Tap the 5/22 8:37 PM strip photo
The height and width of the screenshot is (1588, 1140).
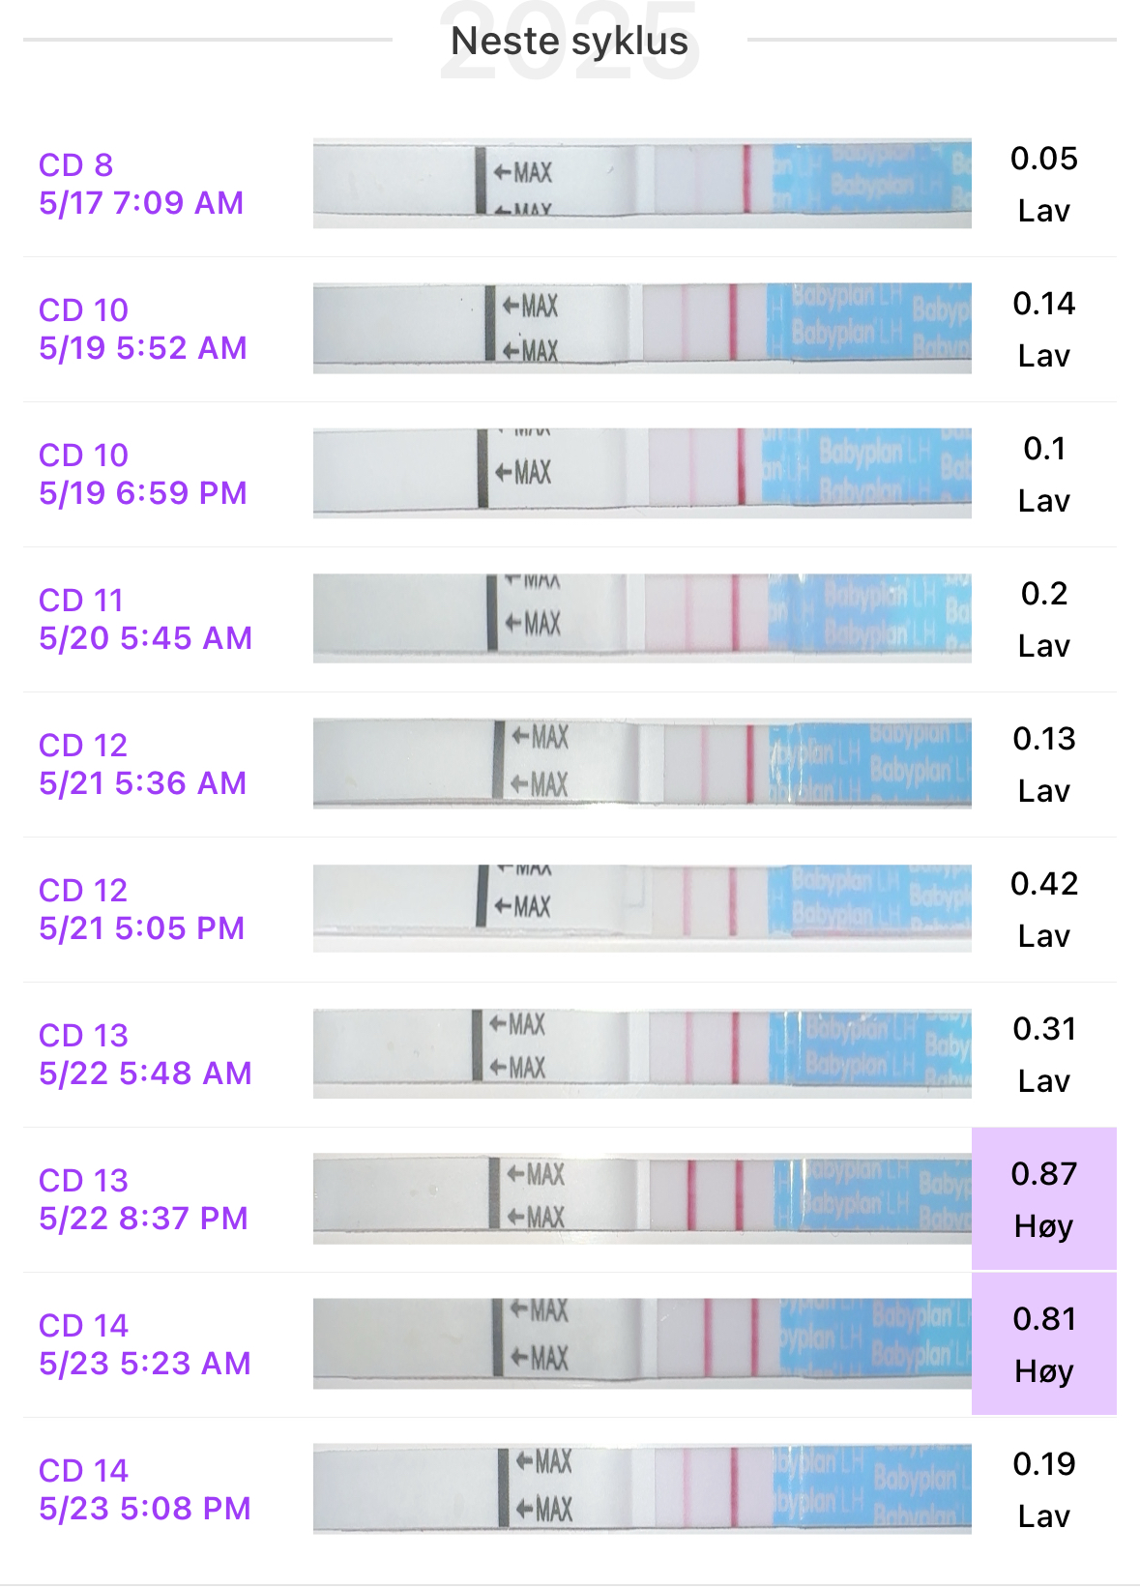pyautogui.click(x=642, y=1198)
